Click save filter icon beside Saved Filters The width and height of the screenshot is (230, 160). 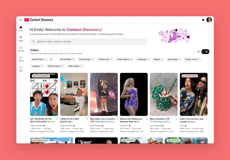point(51,59)
